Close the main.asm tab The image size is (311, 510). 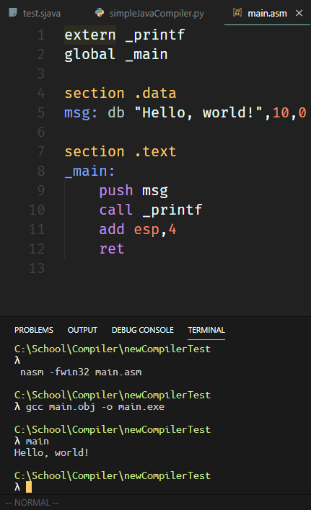(299, 13)
